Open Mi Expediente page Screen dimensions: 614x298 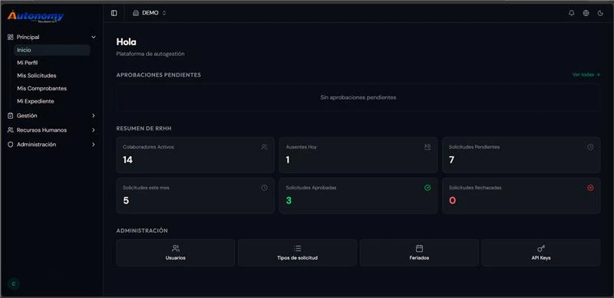[x=52, y=101]
